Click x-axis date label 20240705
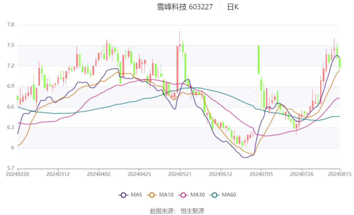354x215 pixels. pos(261,174)
